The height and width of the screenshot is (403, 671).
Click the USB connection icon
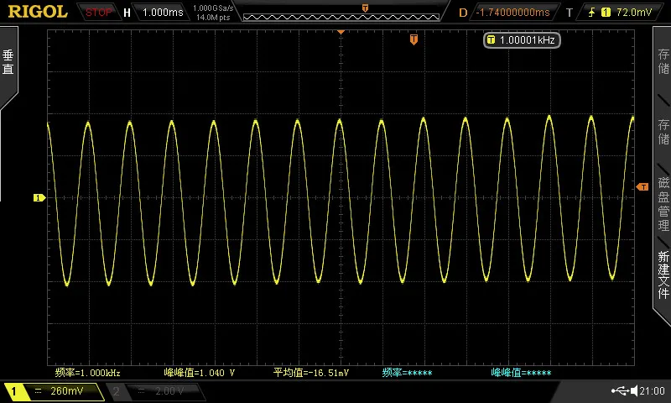click(x=620, y=390)
